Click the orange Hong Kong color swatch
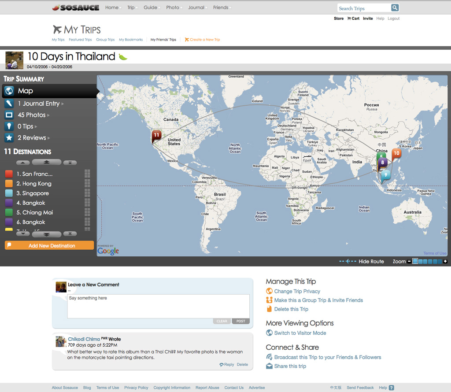Screen dimensions: 451x392 pos(9,184)
